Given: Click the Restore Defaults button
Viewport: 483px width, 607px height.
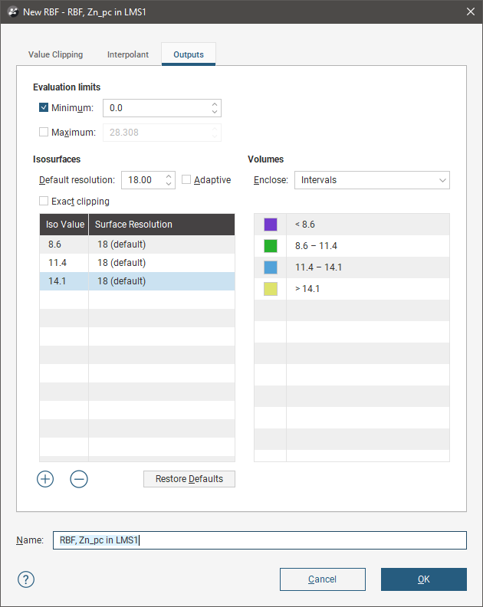Looking at the screenshot, I should click(189, 479).
